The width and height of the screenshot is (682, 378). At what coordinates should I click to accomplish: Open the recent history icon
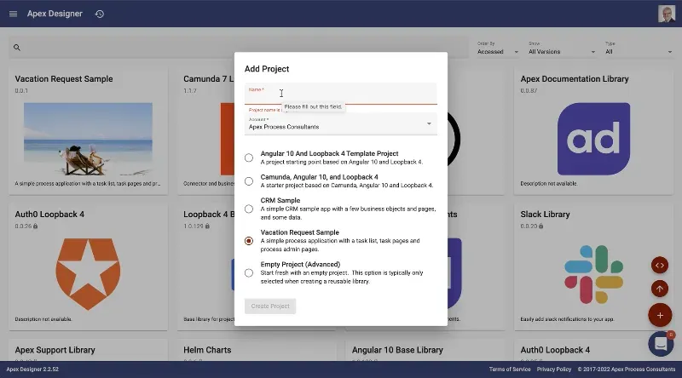click(x=100, y=14)
